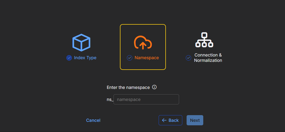The image size is (285, 132).
Task: Select the Namespace step label
Action: [x=147, y=58]
